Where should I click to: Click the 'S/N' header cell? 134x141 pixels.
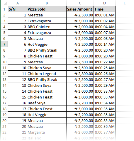(18, 9)
